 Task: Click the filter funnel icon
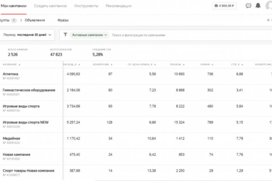[x=65, y=35]
